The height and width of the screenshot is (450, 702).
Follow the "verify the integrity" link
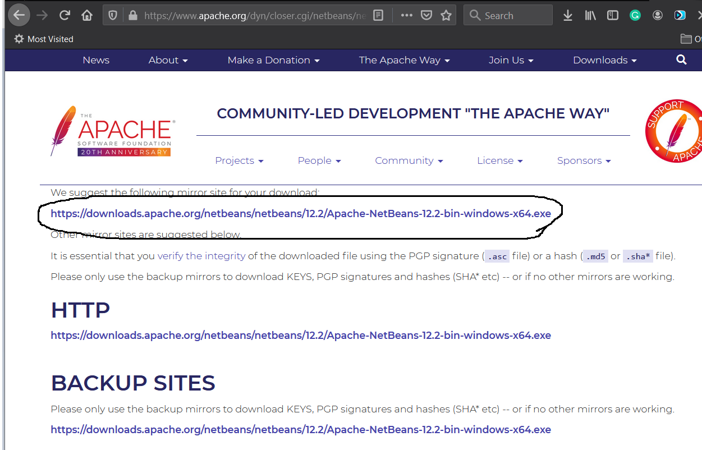201,256
